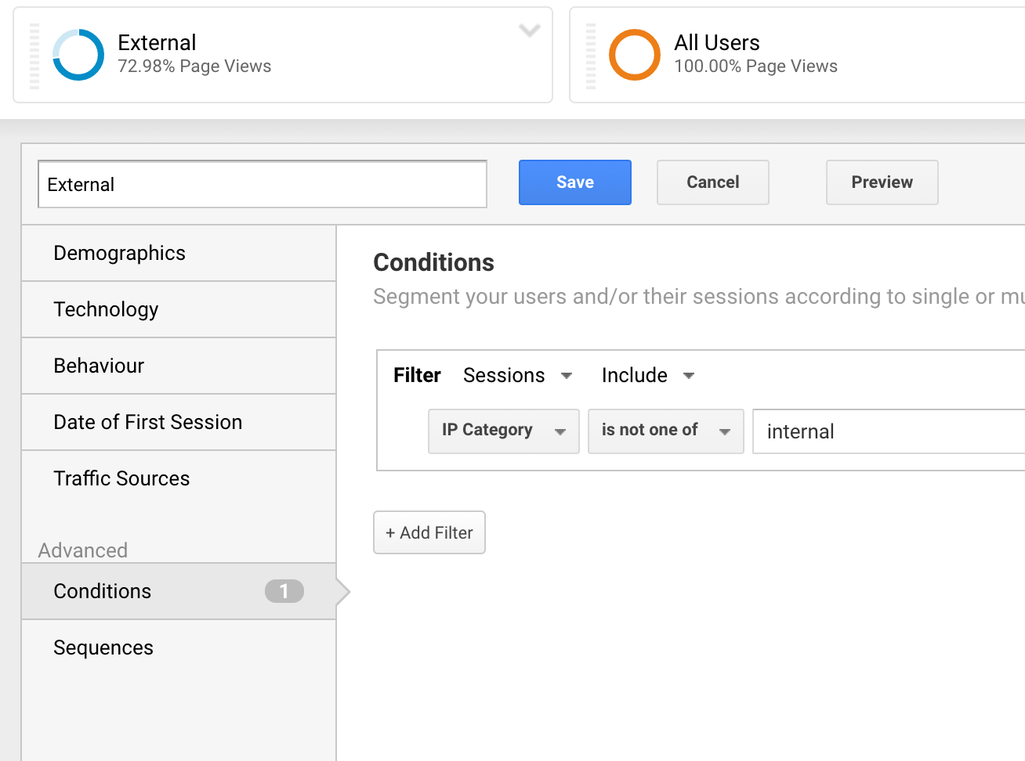Expand the External segment chevron menu
The height and width of the screenshot is (761, 1025).
pyautogui.click(x=530, y=31)
